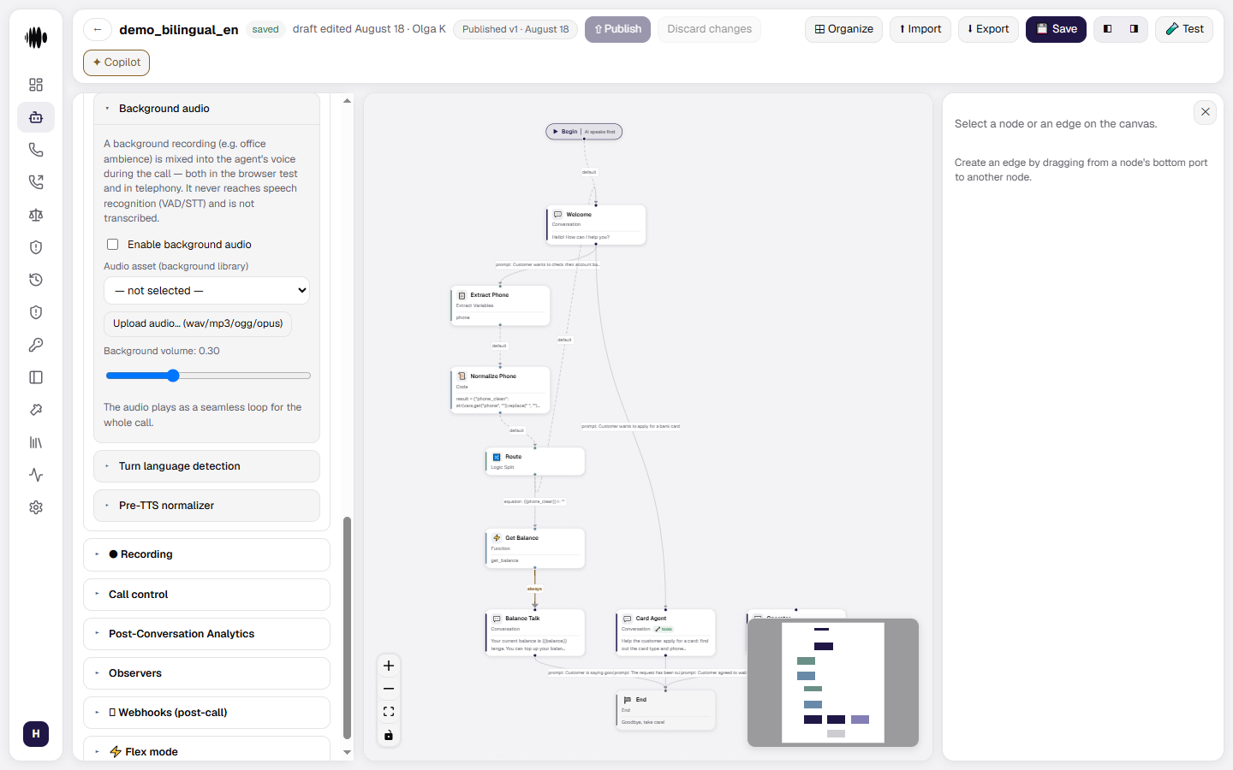Expand the Observers section

coord(206,673)
